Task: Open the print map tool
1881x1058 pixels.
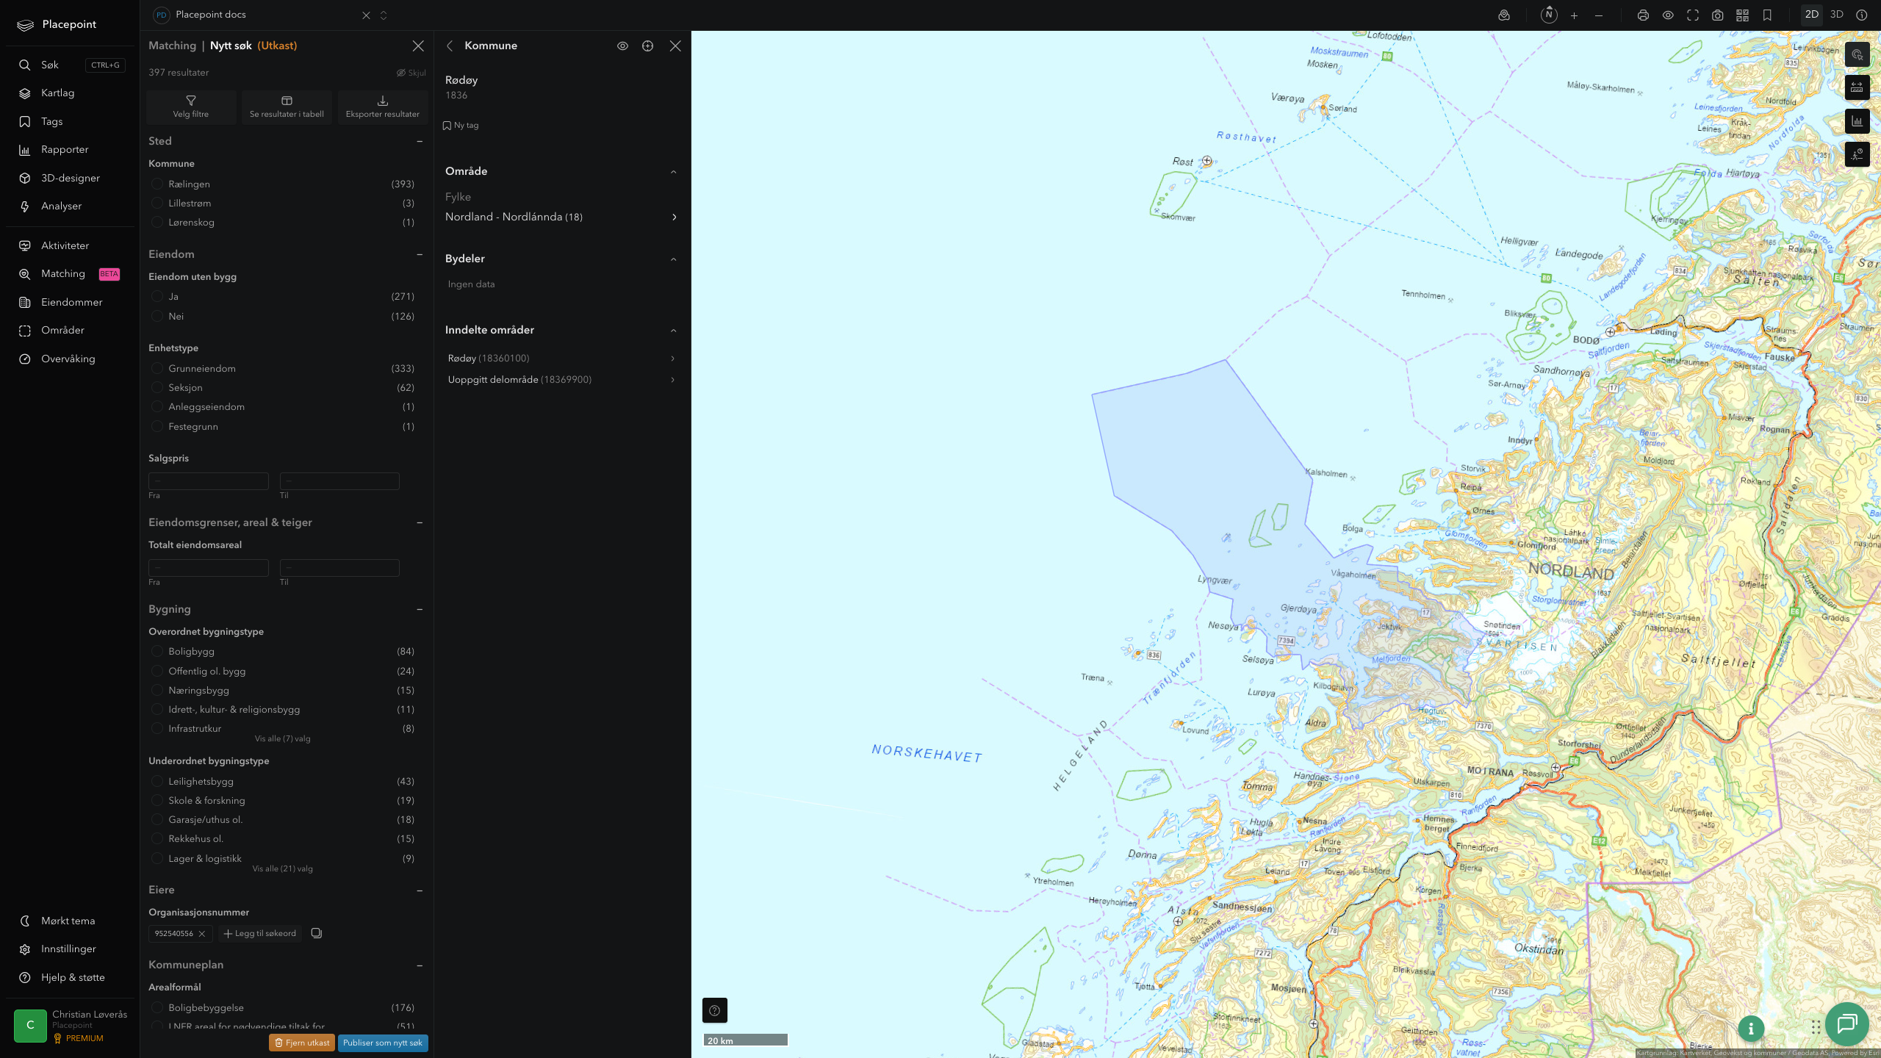Action: click(1643, 15)
